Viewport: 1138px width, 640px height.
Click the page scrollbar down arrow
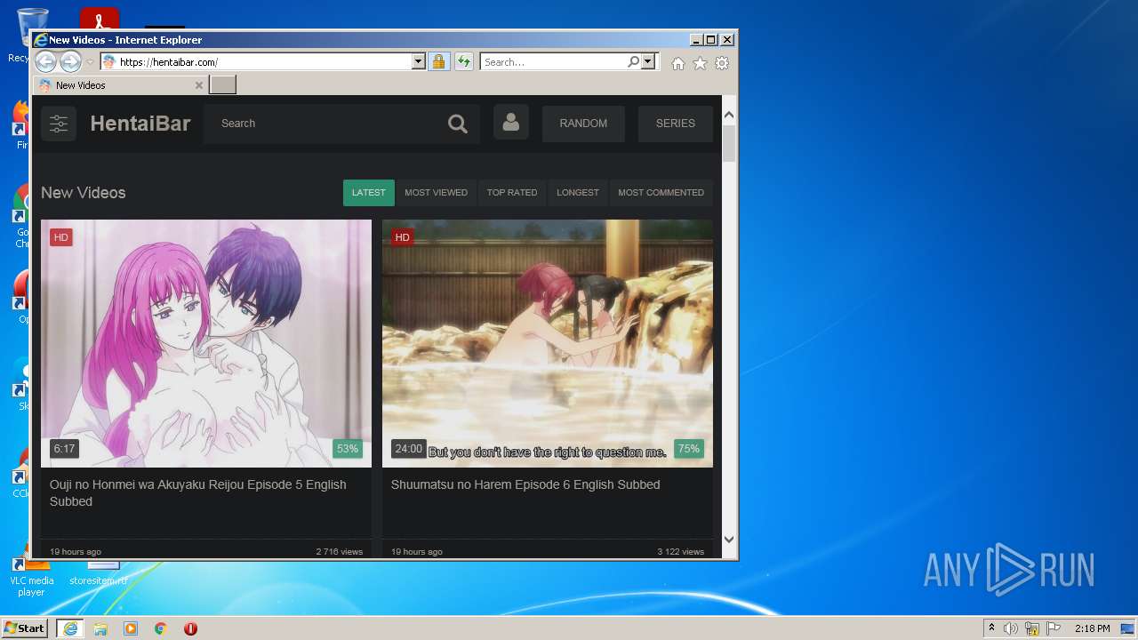(x=729, y=539)
